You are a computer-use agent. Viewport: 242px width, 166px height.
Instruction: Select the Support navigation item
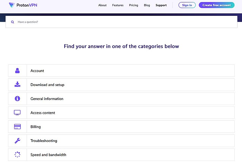tap(161, 5)
